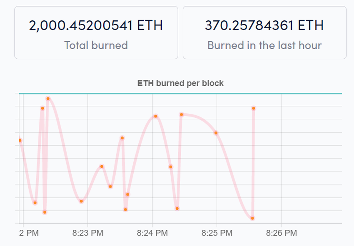Click the 8:23 PM axis label

pos(88,233)
